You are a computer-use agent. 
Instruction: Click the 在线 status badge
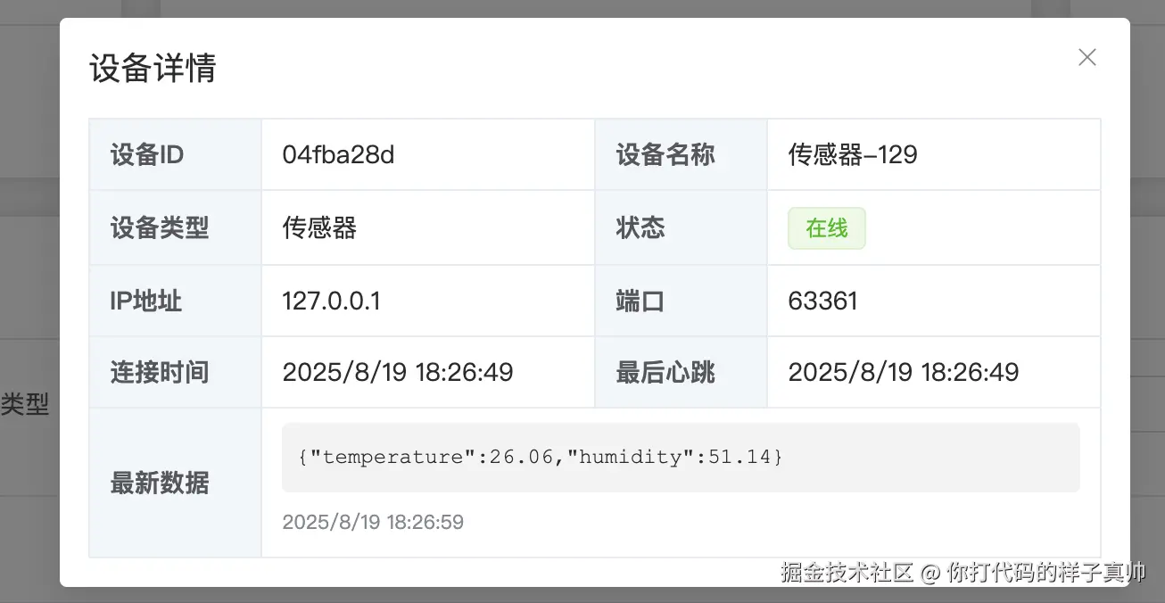pos(825,227)
